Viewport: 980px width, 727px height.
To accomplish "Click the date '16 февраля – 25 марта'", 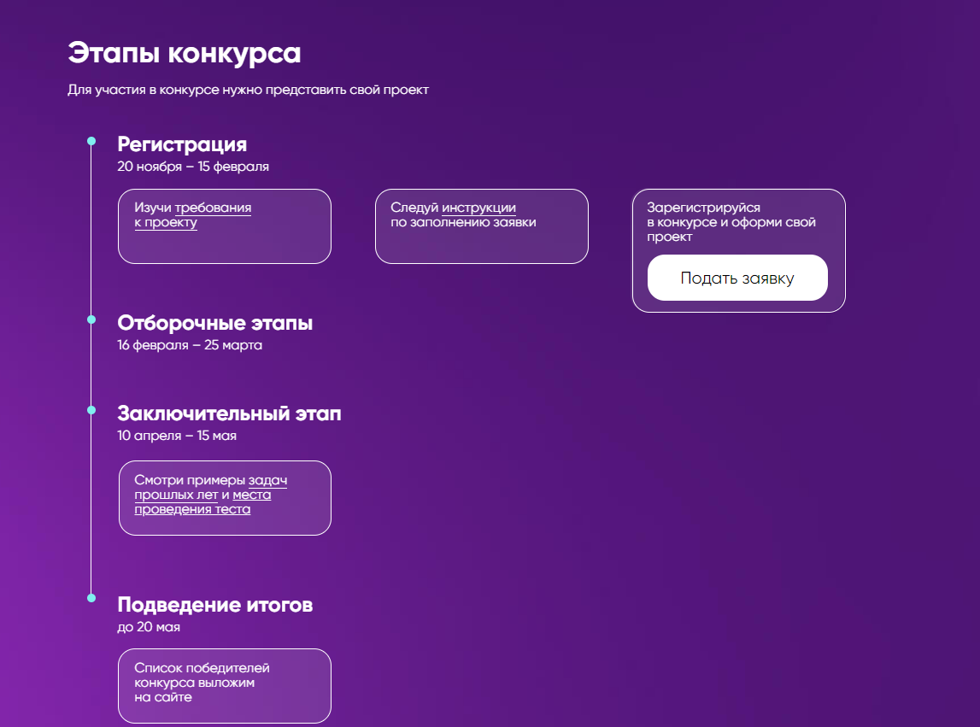I will click(x=190, y=345).
